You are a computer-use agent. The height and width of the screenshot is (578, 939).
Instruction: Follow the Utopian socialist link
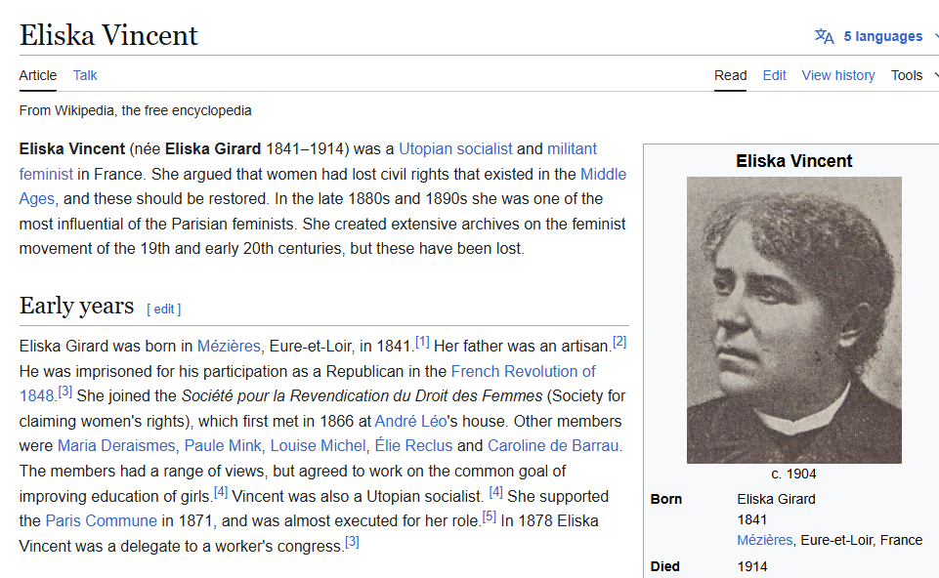455,149
